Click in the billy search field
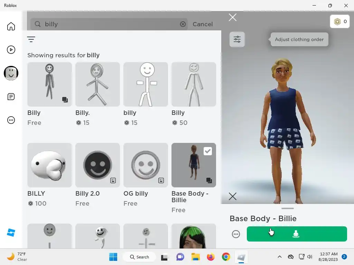 [x=109, y=24]
